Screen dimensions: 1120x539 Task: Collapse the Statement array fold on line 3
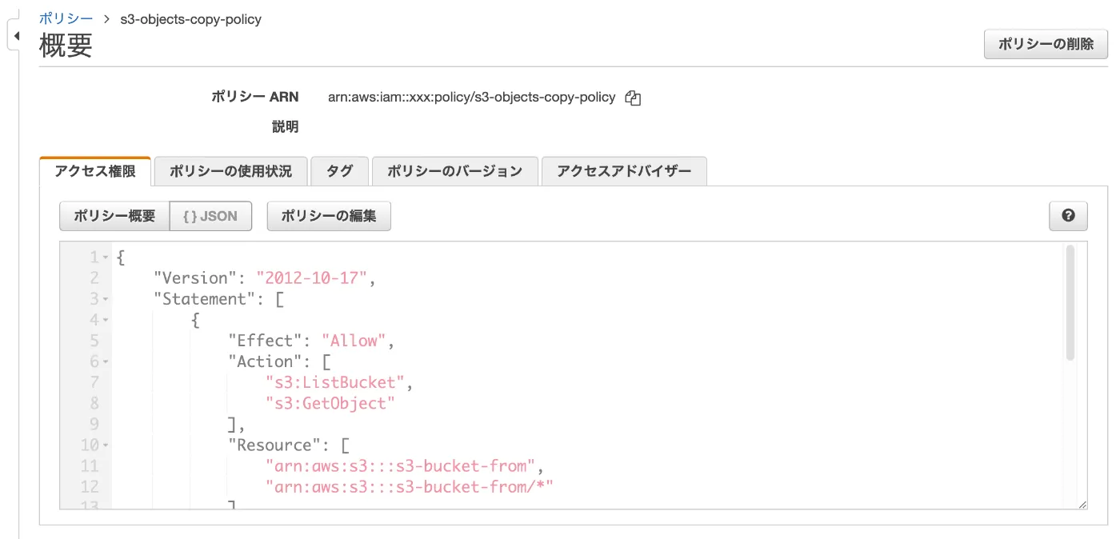pos(106,299)
